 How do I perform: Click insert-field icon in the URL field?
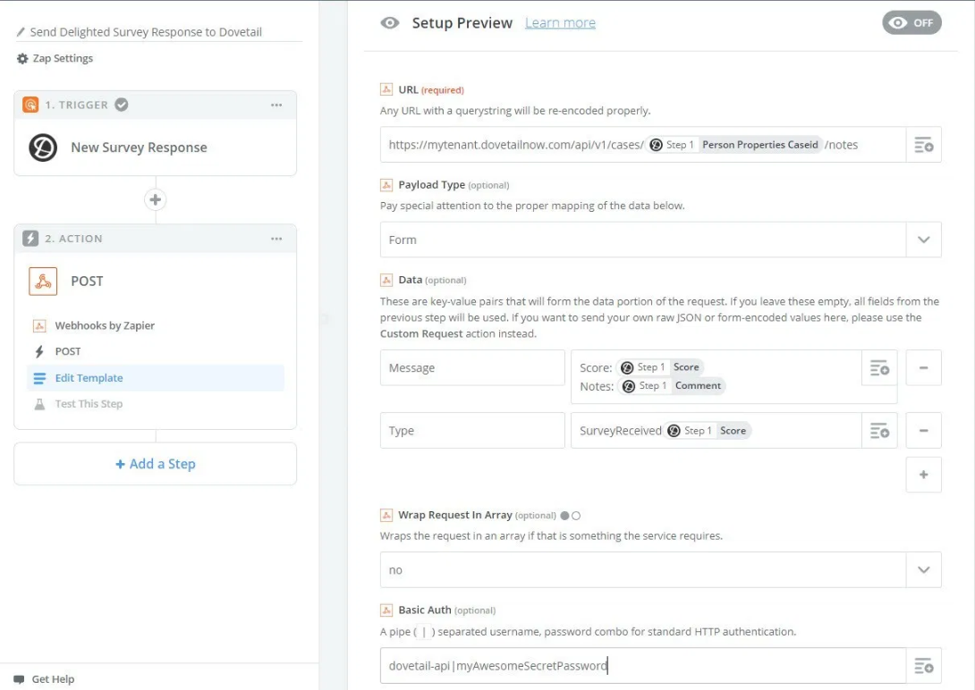pos(923,145)
